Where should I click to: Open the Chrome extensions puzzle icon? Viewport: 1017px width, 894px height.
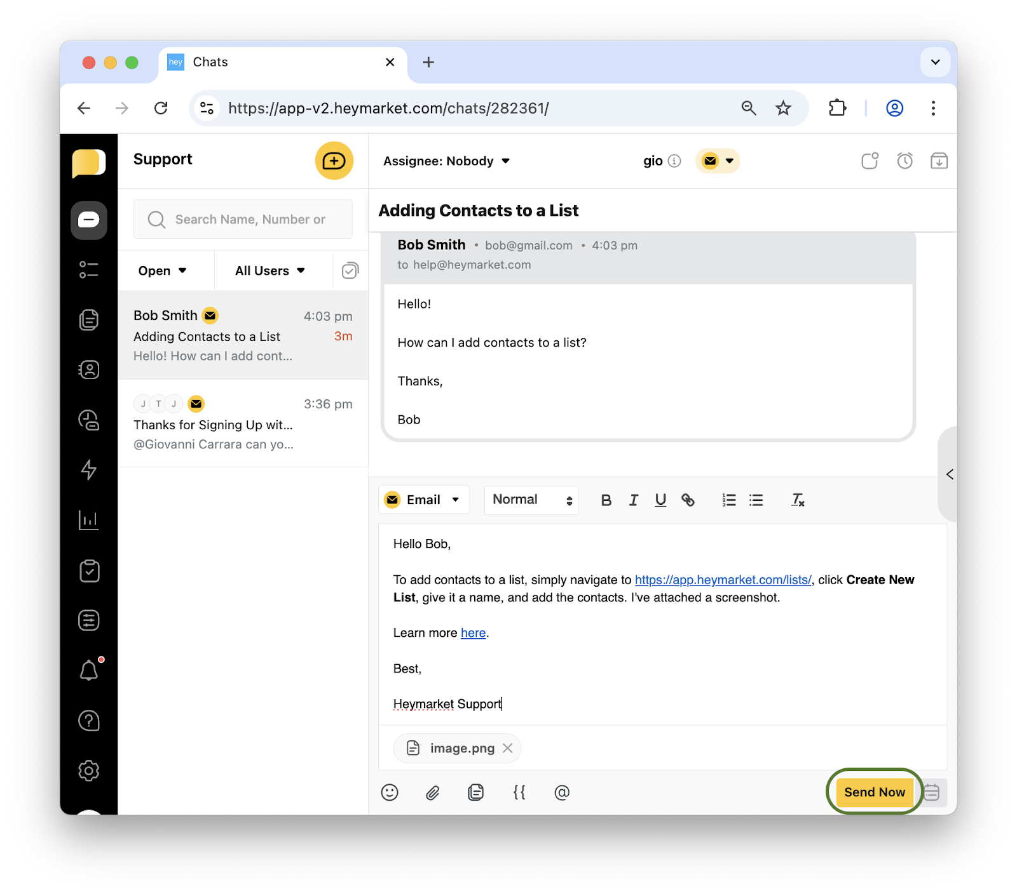[x=838, y=108]
